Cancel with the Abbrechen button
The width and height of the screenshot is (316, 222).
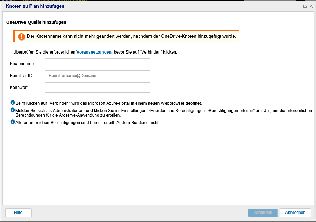click(295, 213)
